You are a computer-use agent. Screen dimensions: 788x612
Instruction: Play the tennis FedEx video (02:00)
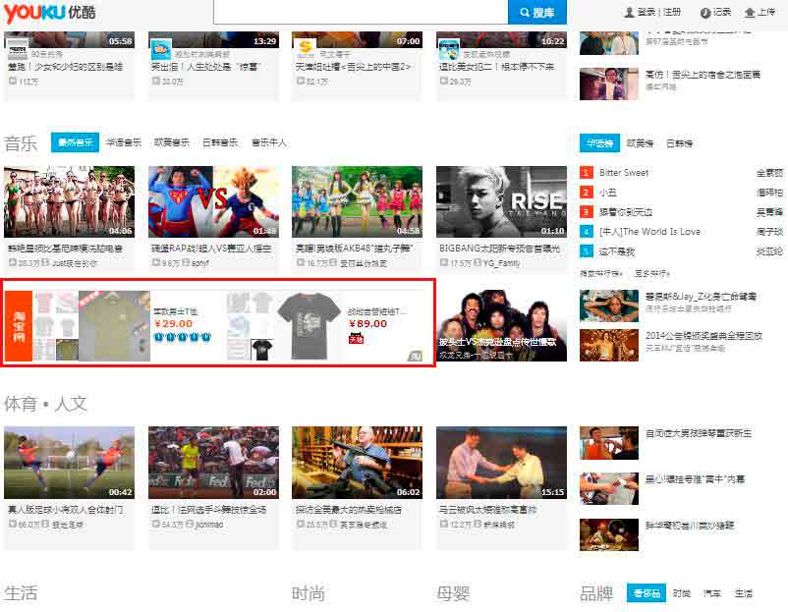tap(213, 463)
